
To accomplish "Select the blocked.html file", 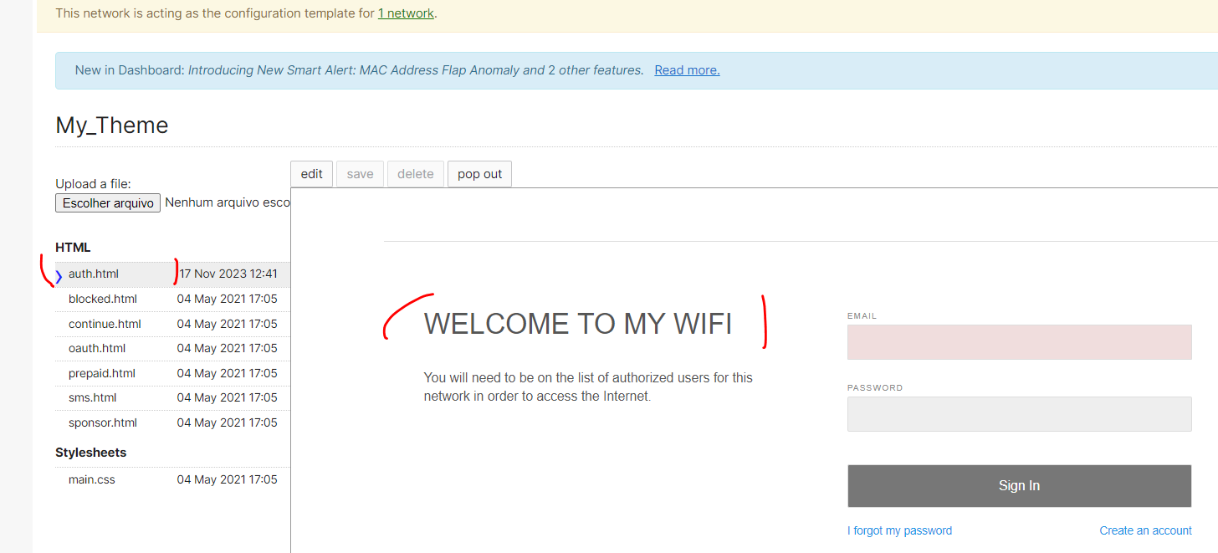I will (102, 299).
